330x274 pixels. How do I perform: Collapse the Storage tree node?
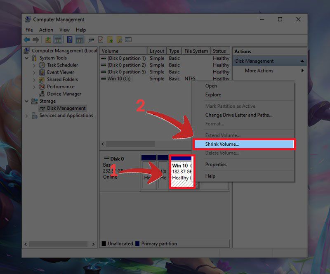[27, 101]
